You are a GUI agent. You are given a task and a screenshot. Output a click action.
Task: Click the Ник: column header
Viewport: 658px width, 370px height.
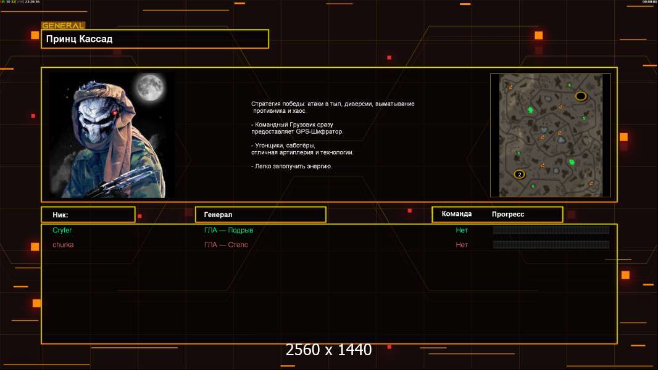(x=88, y=215)
